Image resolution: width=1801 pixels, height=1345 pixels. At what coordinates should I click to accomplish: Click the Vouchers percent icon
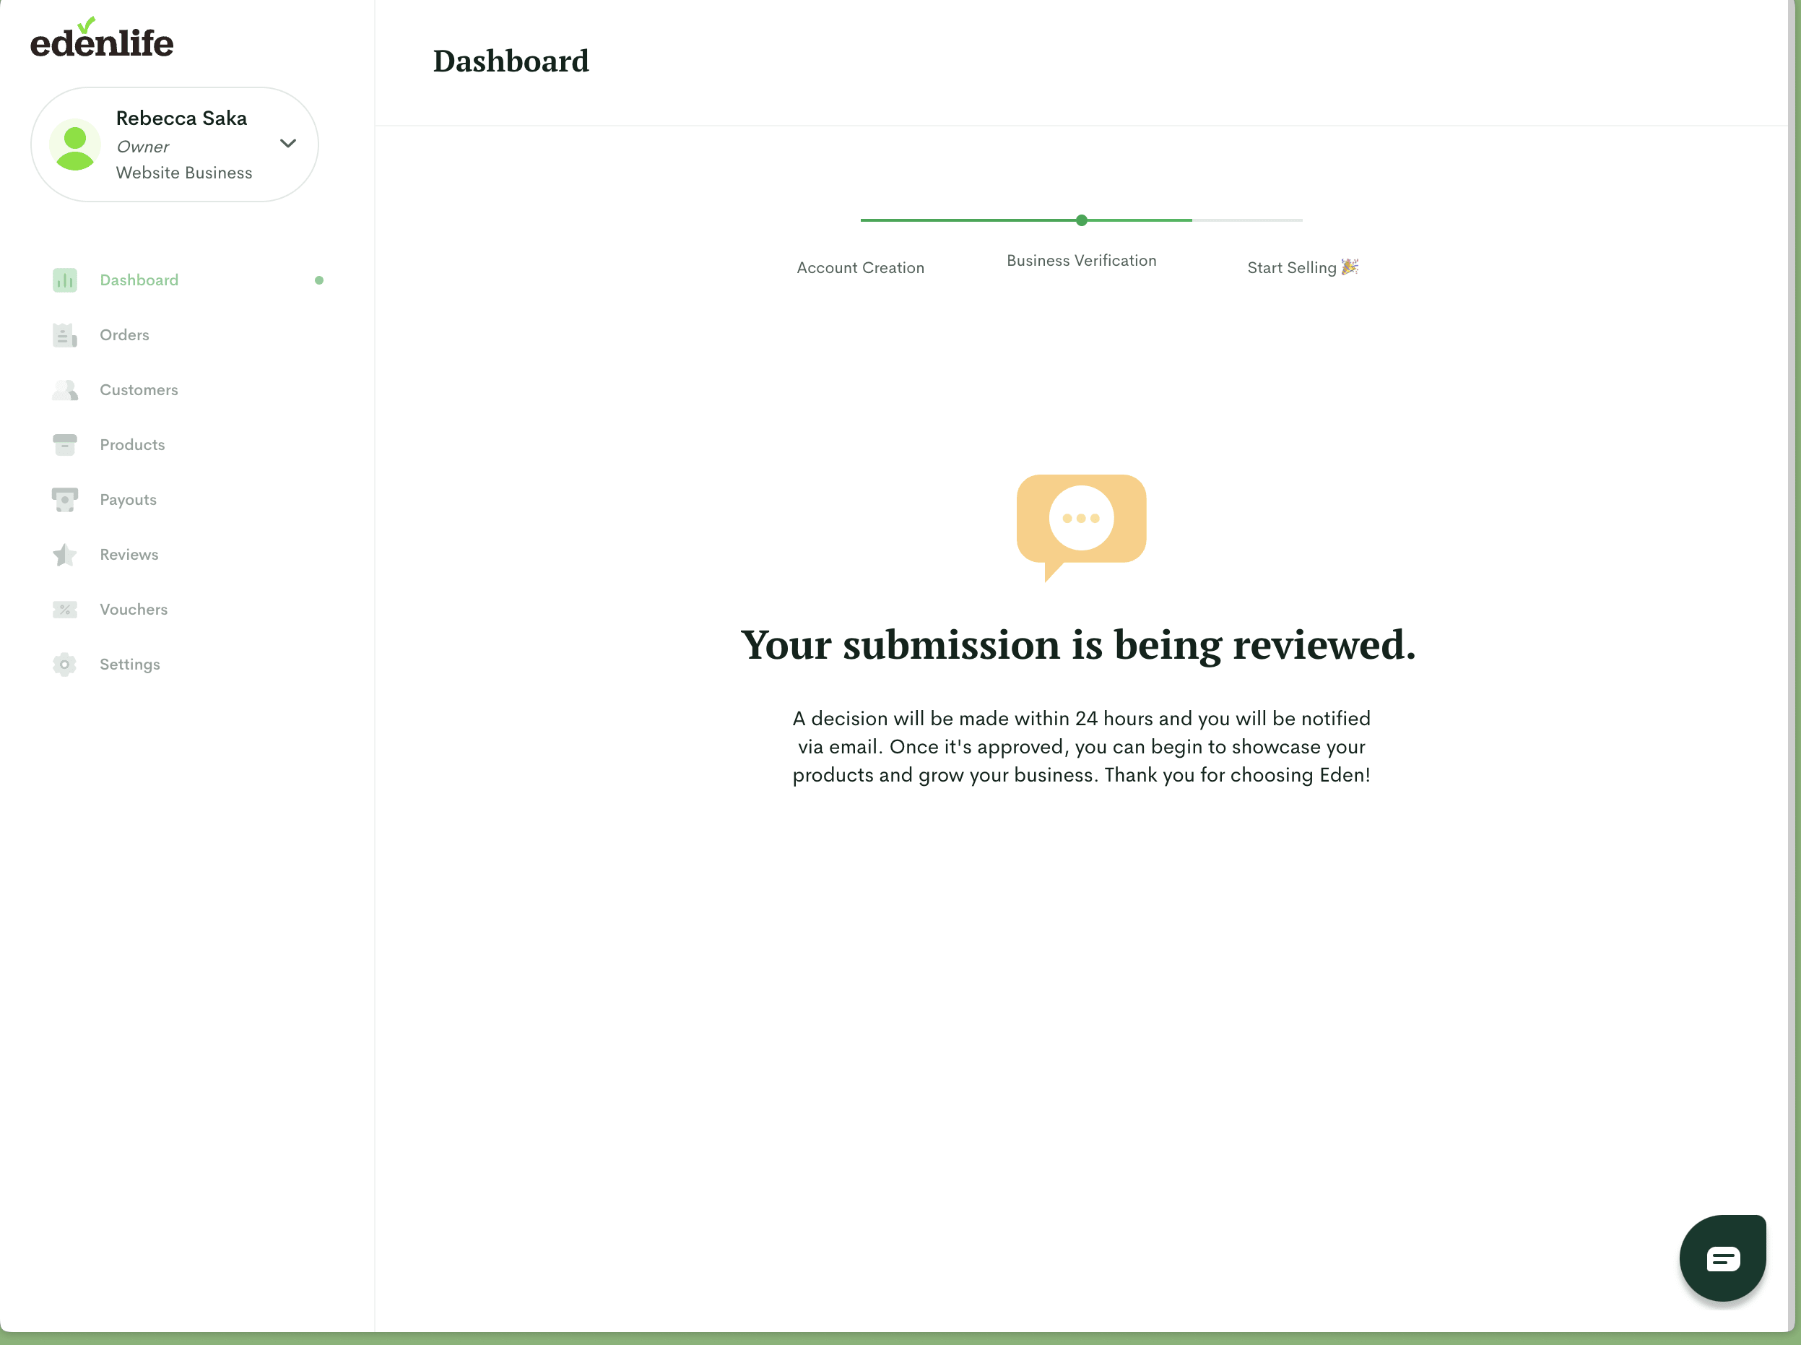tap(64, 610)
